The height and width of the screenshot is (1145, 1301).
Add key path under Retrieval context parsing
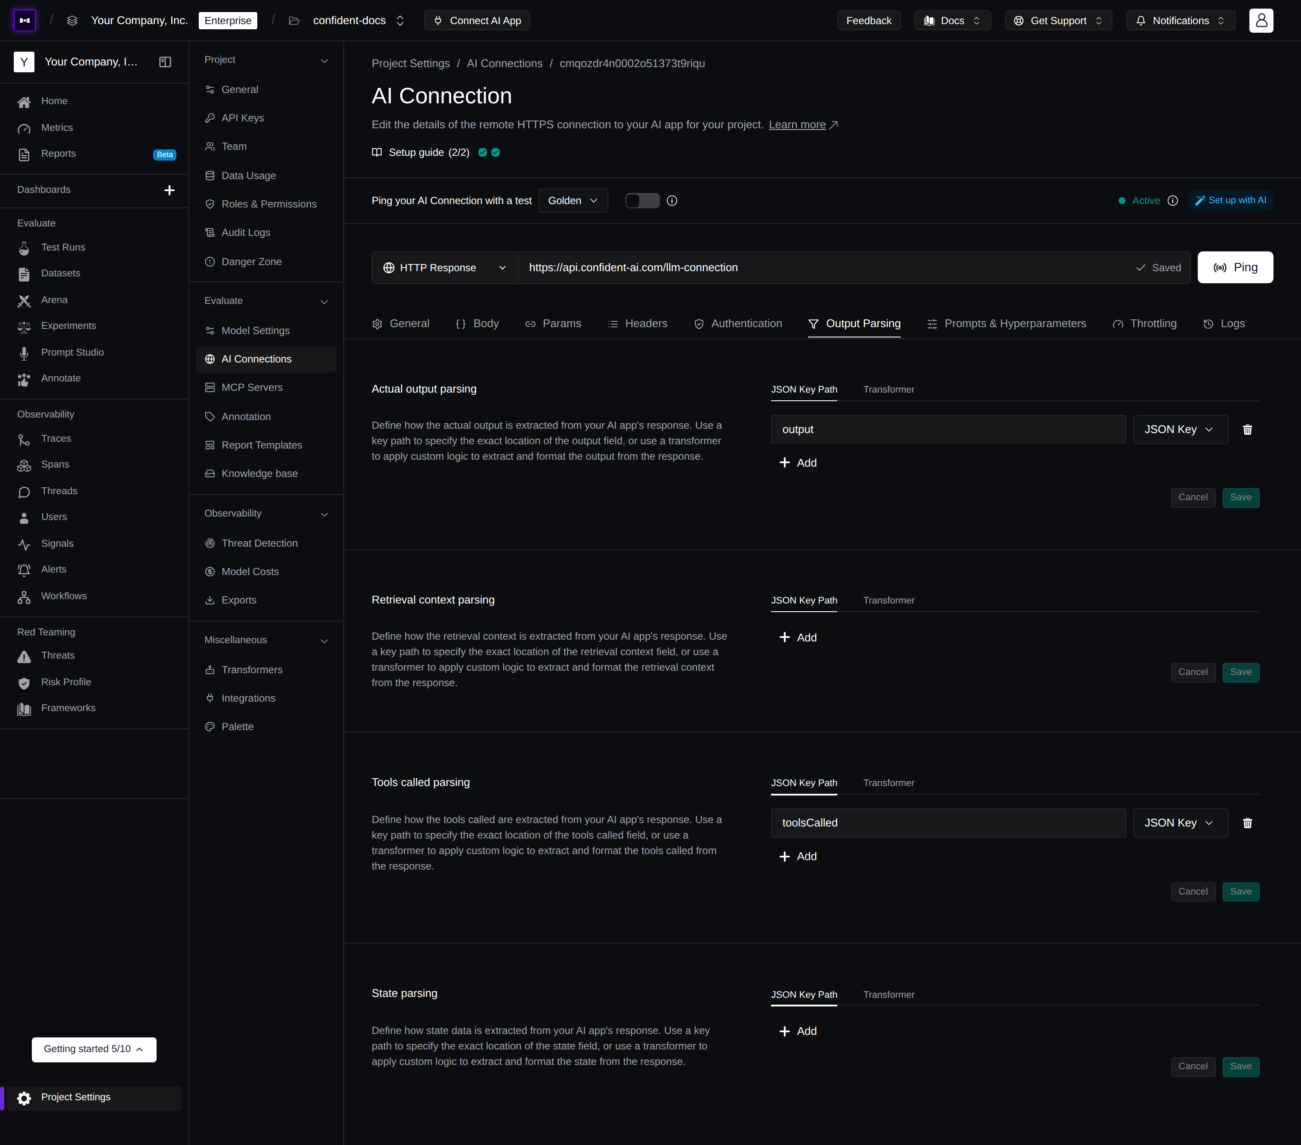[x=798, y=638]
